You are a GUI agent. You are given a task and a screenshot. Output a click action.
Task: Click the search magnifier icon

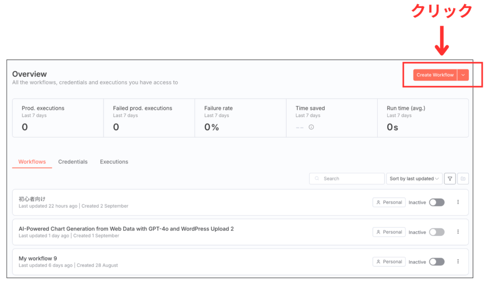click(317, 178)
